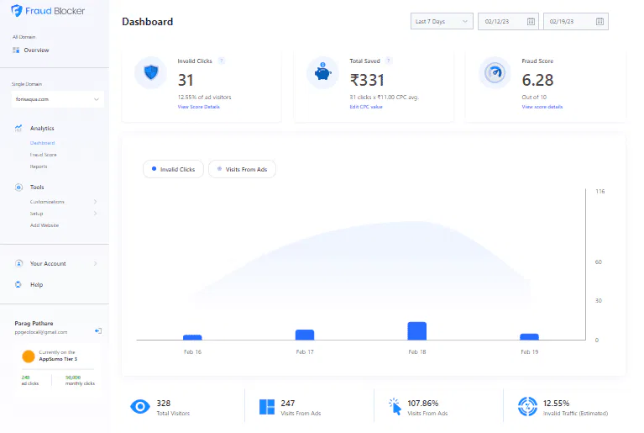Go to Reports under Analytics
The height and width of the screenshot is (433, 644).
tap(39, 166)
